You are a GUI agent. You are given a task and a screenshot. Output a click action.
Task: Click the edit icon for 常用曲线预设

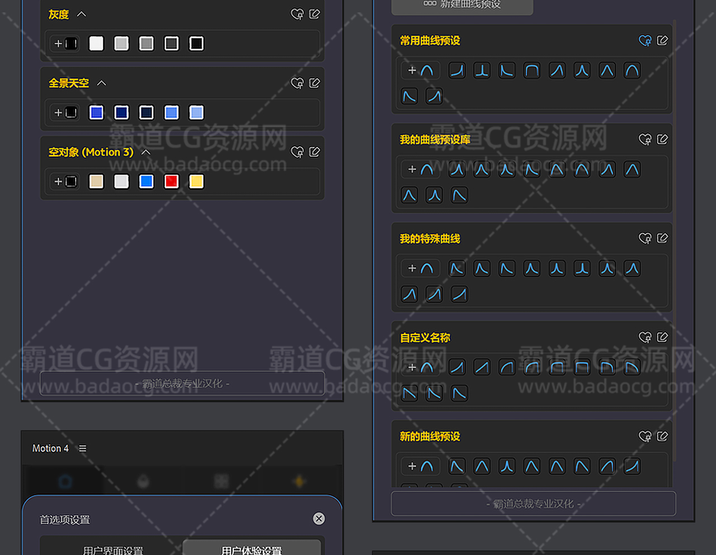click(662, 40)
